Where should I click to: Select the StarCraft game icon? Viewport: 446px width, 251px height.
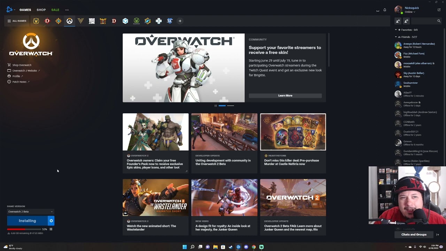tap(170, 21)
